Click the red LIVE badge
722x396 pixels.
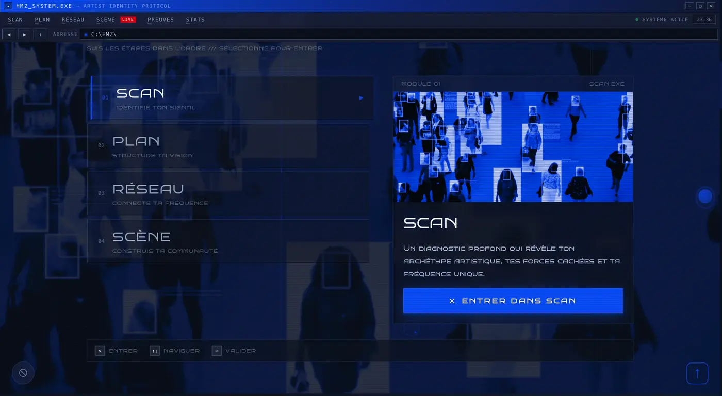coord(128,20)
